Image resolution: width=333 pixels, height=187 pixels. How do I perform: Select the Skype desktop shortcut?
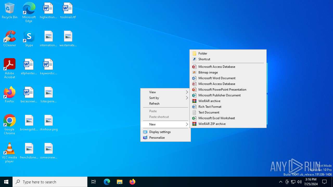tap(29, 39)
